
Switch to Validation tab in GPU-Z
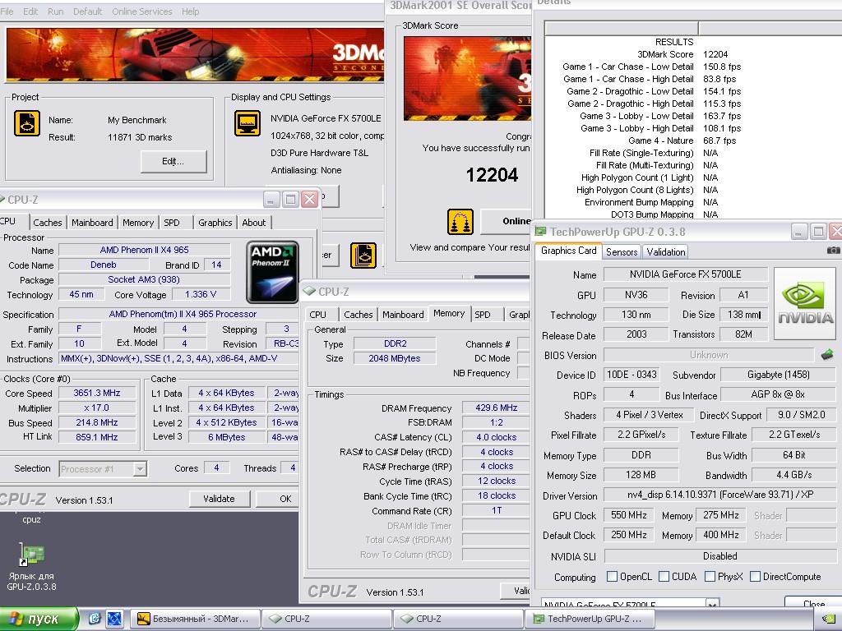tap(665, 251)
